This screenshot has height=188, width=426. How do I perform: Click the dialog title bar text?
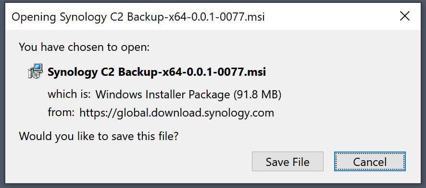coord(138,17)
